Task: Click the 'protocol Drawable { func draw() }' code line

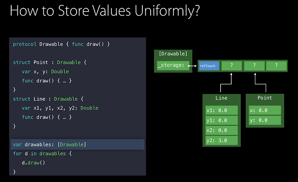Action: tap(61, 44)
